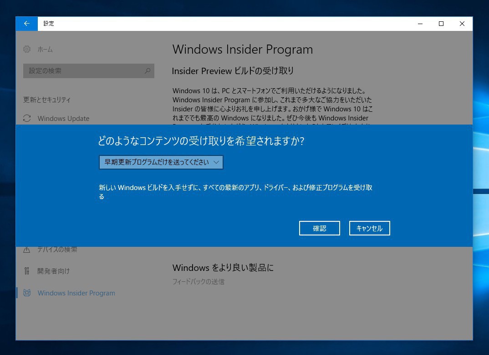Select the 更新とセキュリティ section heading
The width and height of the screenshot is (489, 355).
point(47,100)
